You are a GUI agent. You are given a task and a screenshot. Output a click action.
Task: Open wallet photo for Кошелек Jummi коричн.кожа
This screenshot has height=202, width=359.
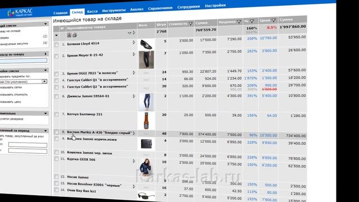[146, 144]
